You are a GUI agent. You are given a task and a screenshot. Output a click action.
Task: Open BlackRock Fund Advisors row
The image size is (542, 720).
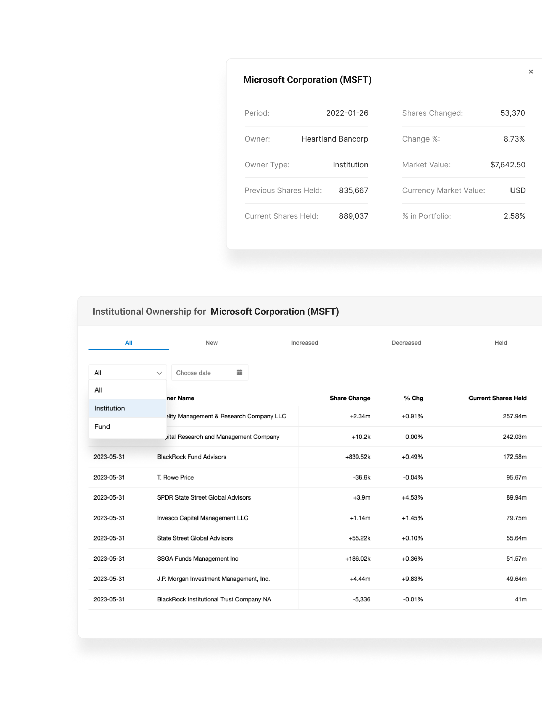click(191, 457)
